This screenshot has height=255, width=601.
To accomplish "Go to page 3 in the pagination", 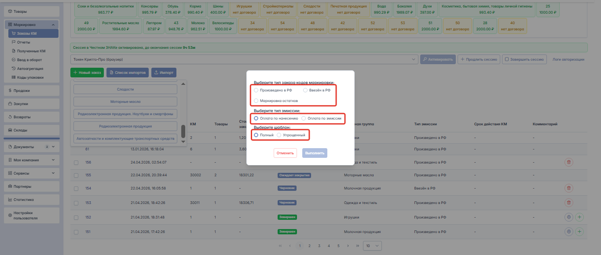I will 319,246.
